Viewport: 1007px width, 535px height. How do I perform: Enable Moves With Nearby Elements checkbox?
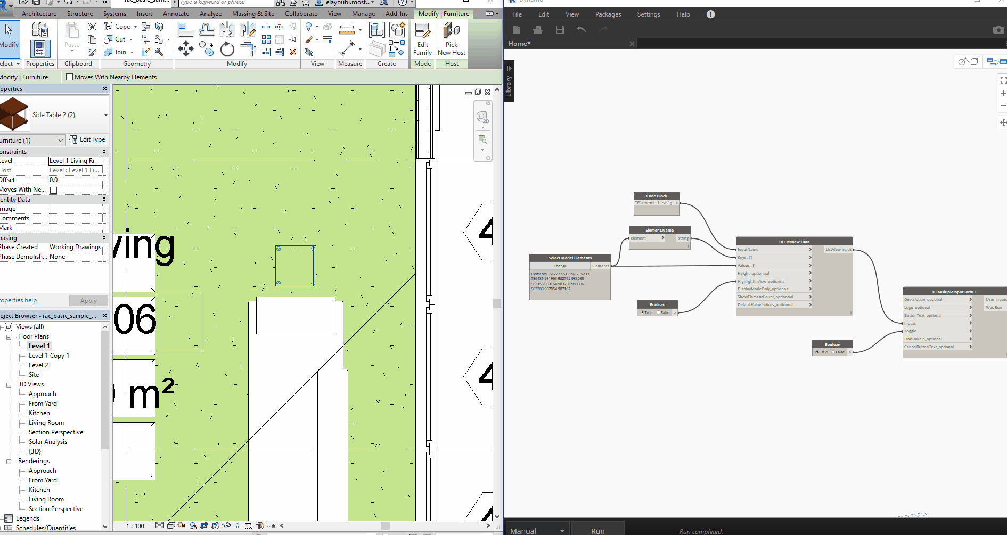69,77
